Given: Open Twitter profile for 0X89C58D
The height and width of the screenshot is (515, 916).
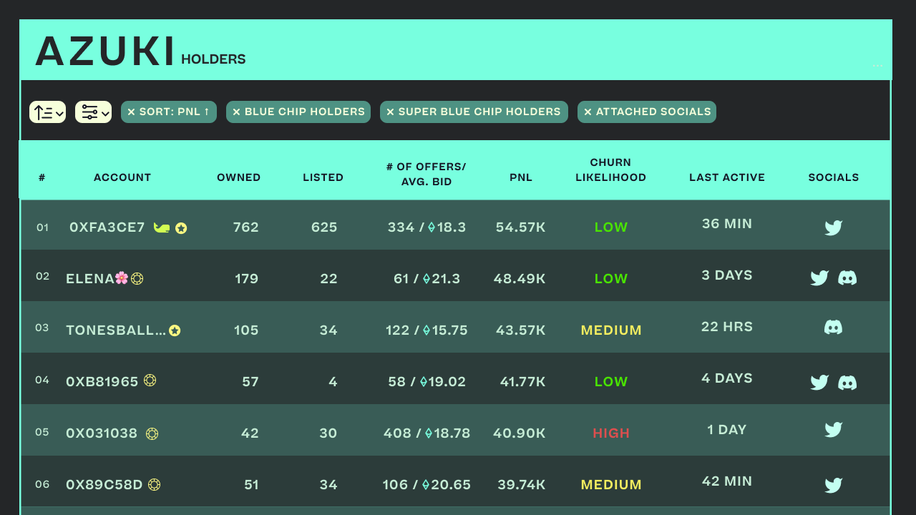Looking at the screenshot, I should point(834,485).
